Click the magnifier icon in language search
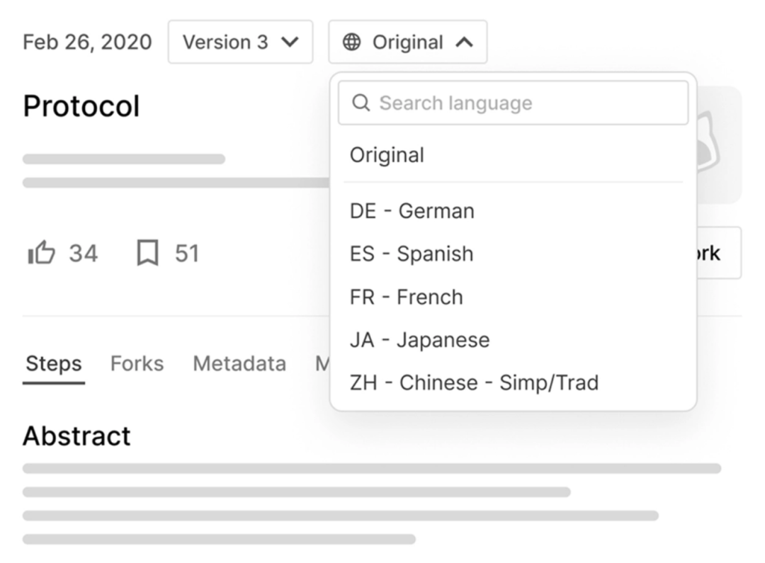Screen dimensions: 765x563 [361, 103]
